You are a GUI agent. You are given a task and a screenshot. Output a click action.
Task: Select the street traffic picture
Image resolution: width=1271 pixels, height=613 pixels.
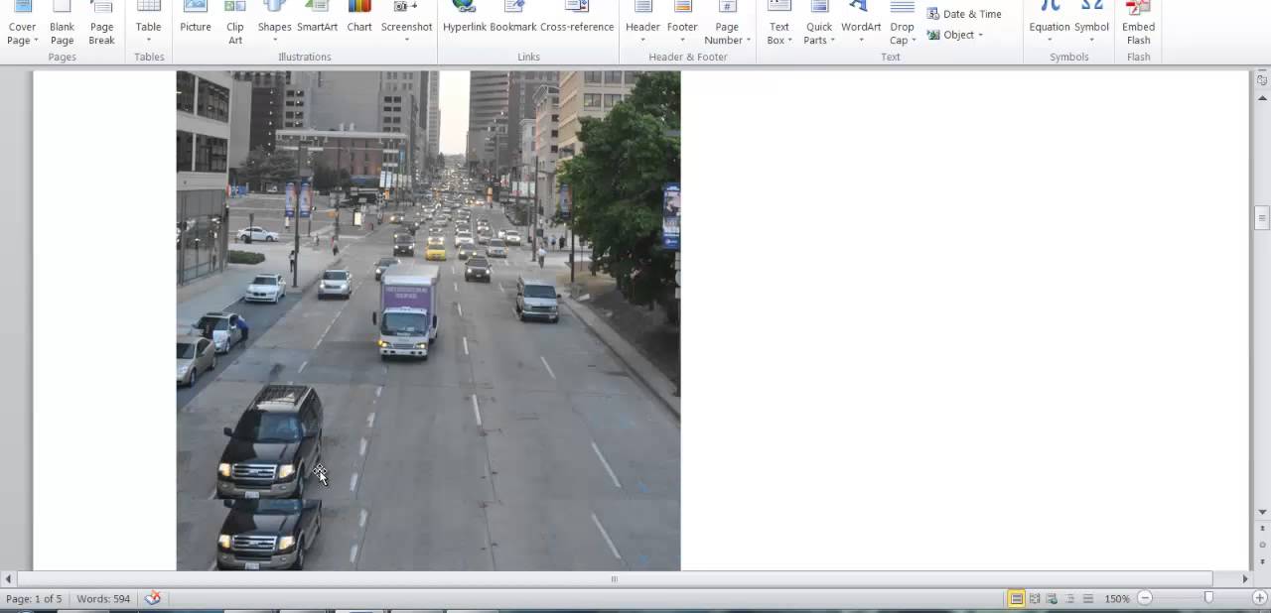click(x=428, y=320)
